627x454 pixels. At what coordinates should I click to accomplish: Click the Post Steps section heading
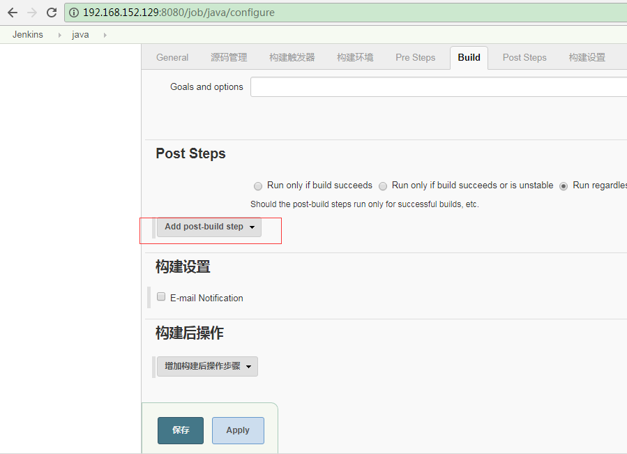[x=190, y=153]
